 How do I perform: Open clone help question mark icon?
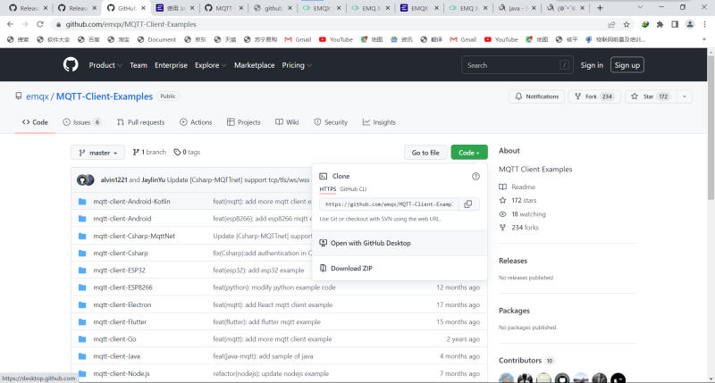pyautogui.click(x=475, y=176)
